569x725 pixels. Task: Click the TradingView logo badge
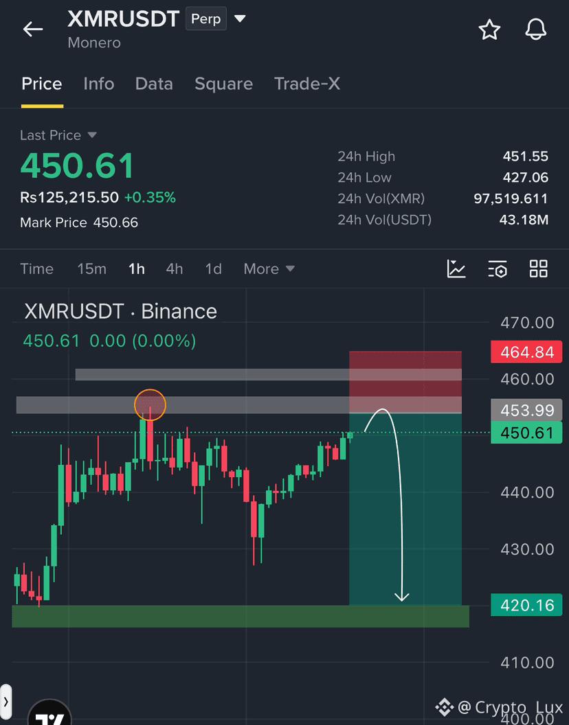pos(49,713)
